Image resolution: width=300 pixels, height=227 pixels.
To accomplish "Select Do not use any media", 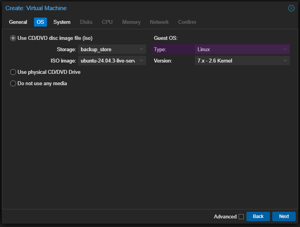I will (x=13, y=84).
